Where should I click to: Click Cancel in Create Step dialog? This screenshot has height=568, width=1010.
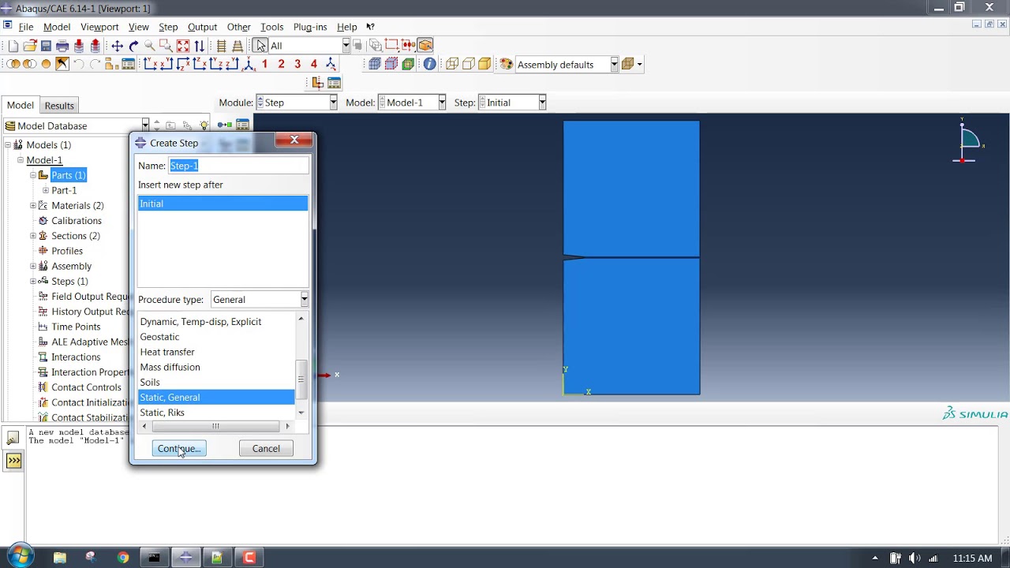(x=266, y=448)
